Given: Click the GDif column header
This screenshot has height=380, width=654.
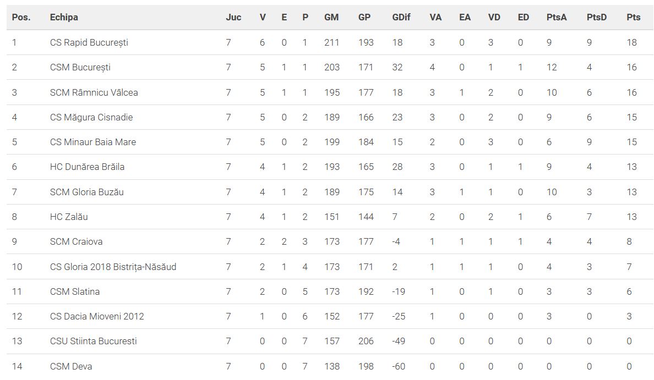Looking at the screenshot, I should coord(401,17).
